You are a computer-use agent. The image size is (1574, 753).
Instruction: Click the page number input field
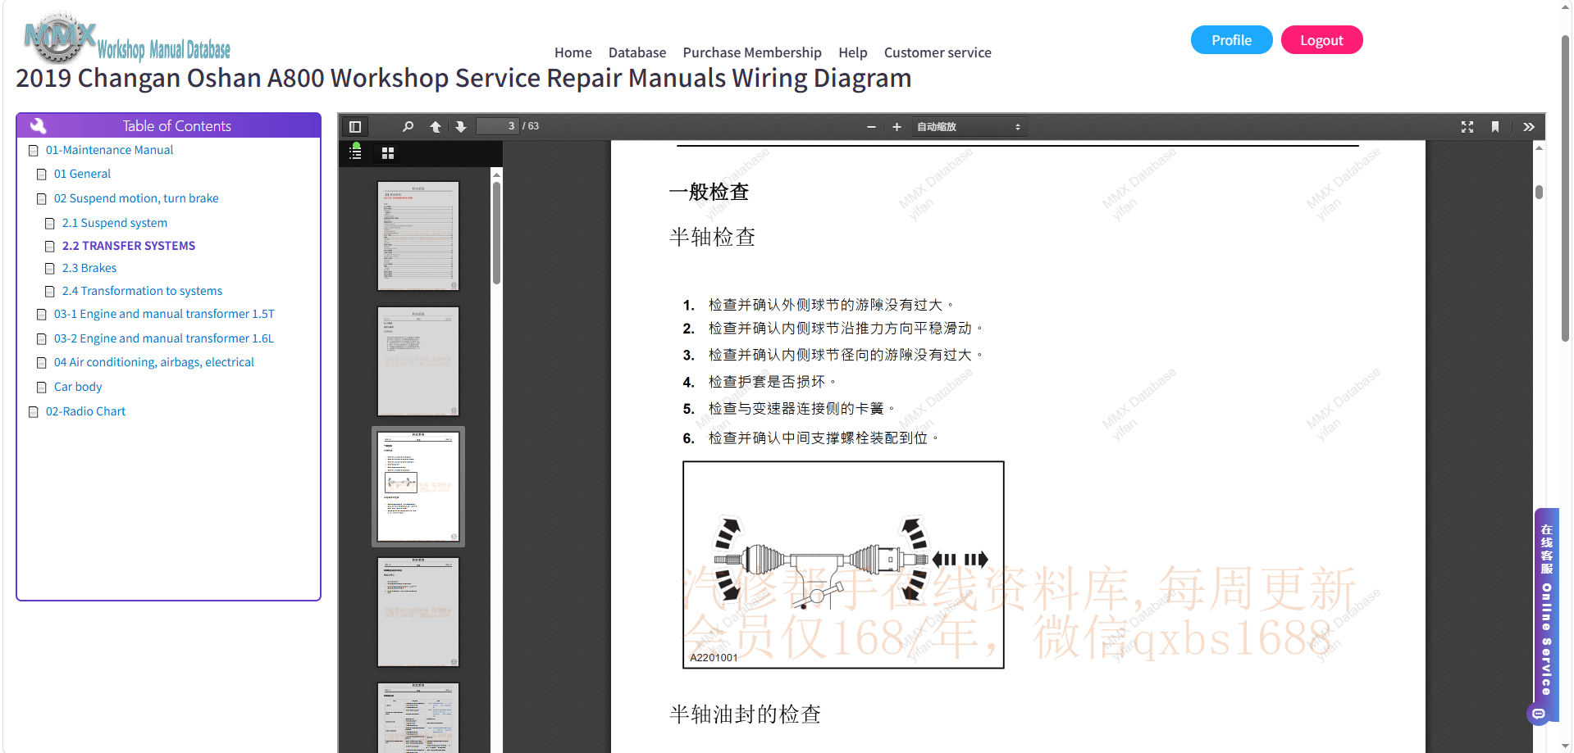[498, 126]
